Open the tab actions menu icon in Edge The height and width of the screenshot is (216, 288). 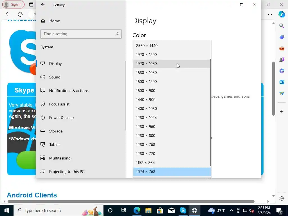pos(31,4)
